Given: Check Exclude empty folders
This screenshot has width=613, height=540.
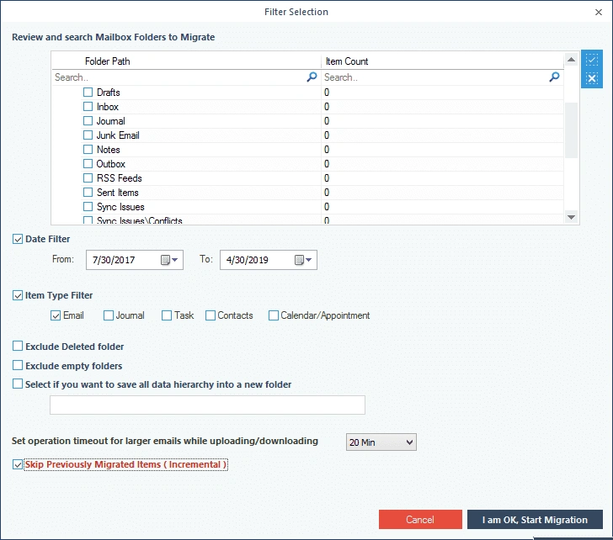Looking at the screenshot, I should tap(18, 365).
